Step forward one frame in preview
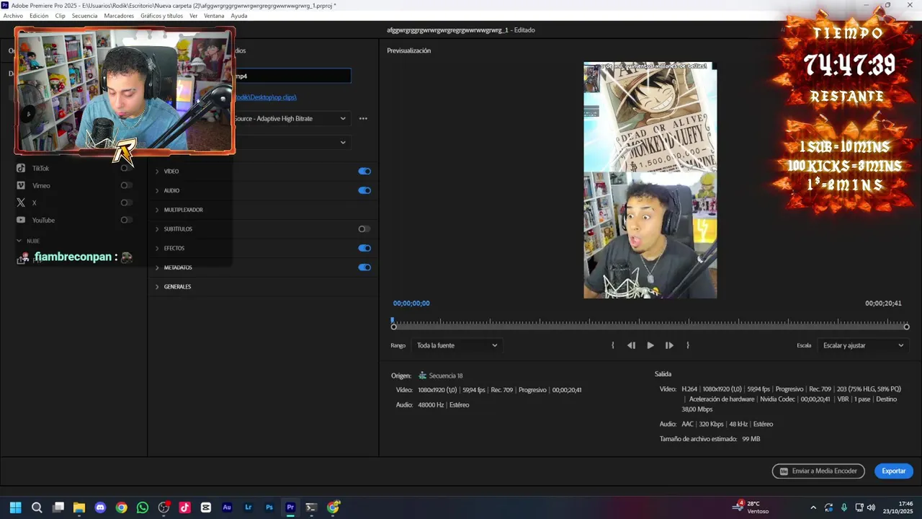The width and height of the screenshot is (922, 519). coord(669,345)
